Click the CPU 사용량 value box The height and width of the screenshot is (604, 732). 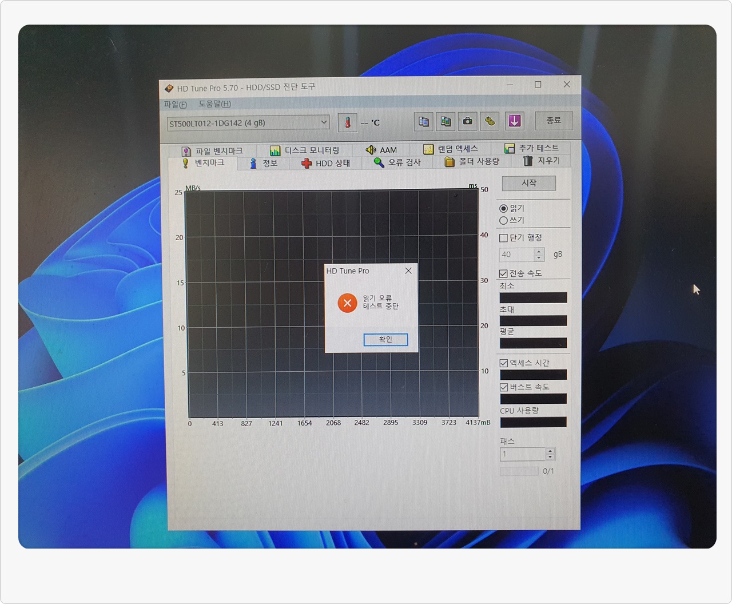pyautogui.click(x=534, y=423)
